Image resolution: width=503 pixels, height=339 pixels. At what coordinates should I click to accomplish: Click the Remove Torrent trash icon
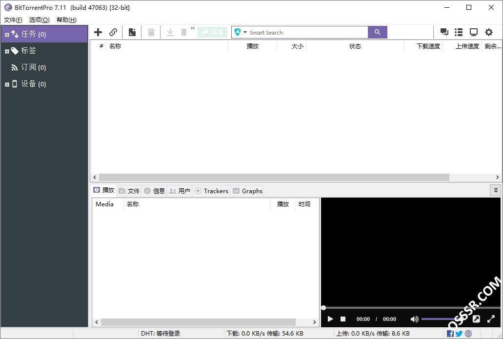click(151, 32)
